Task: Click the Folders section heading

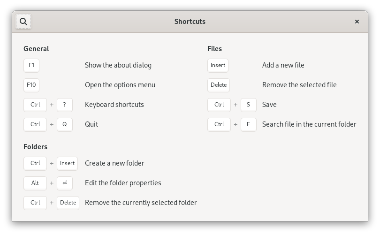Action: [x=35, y=147]
